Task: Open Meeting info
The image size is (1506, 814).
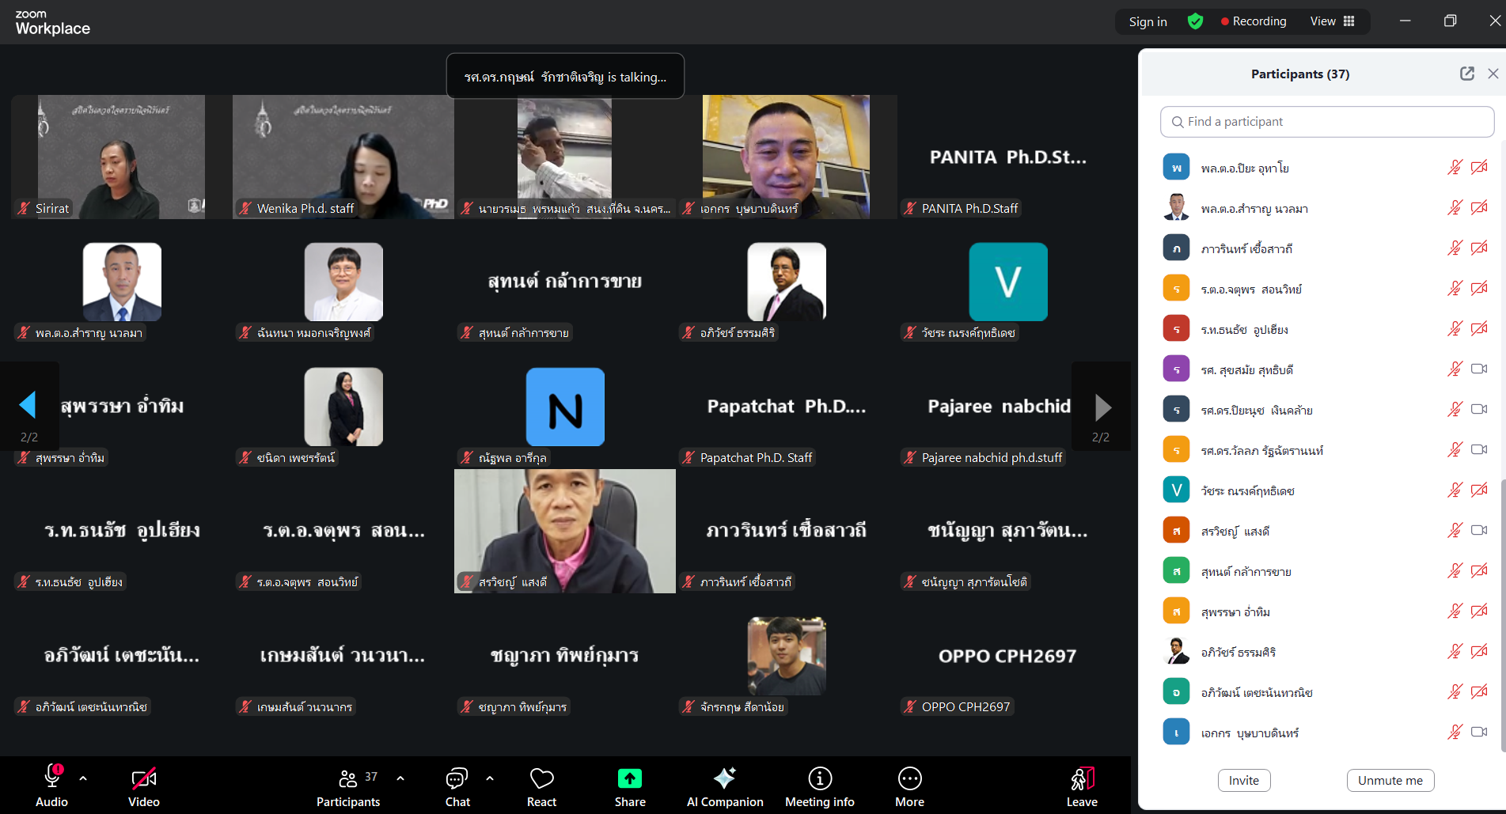Action: point(819,786)
